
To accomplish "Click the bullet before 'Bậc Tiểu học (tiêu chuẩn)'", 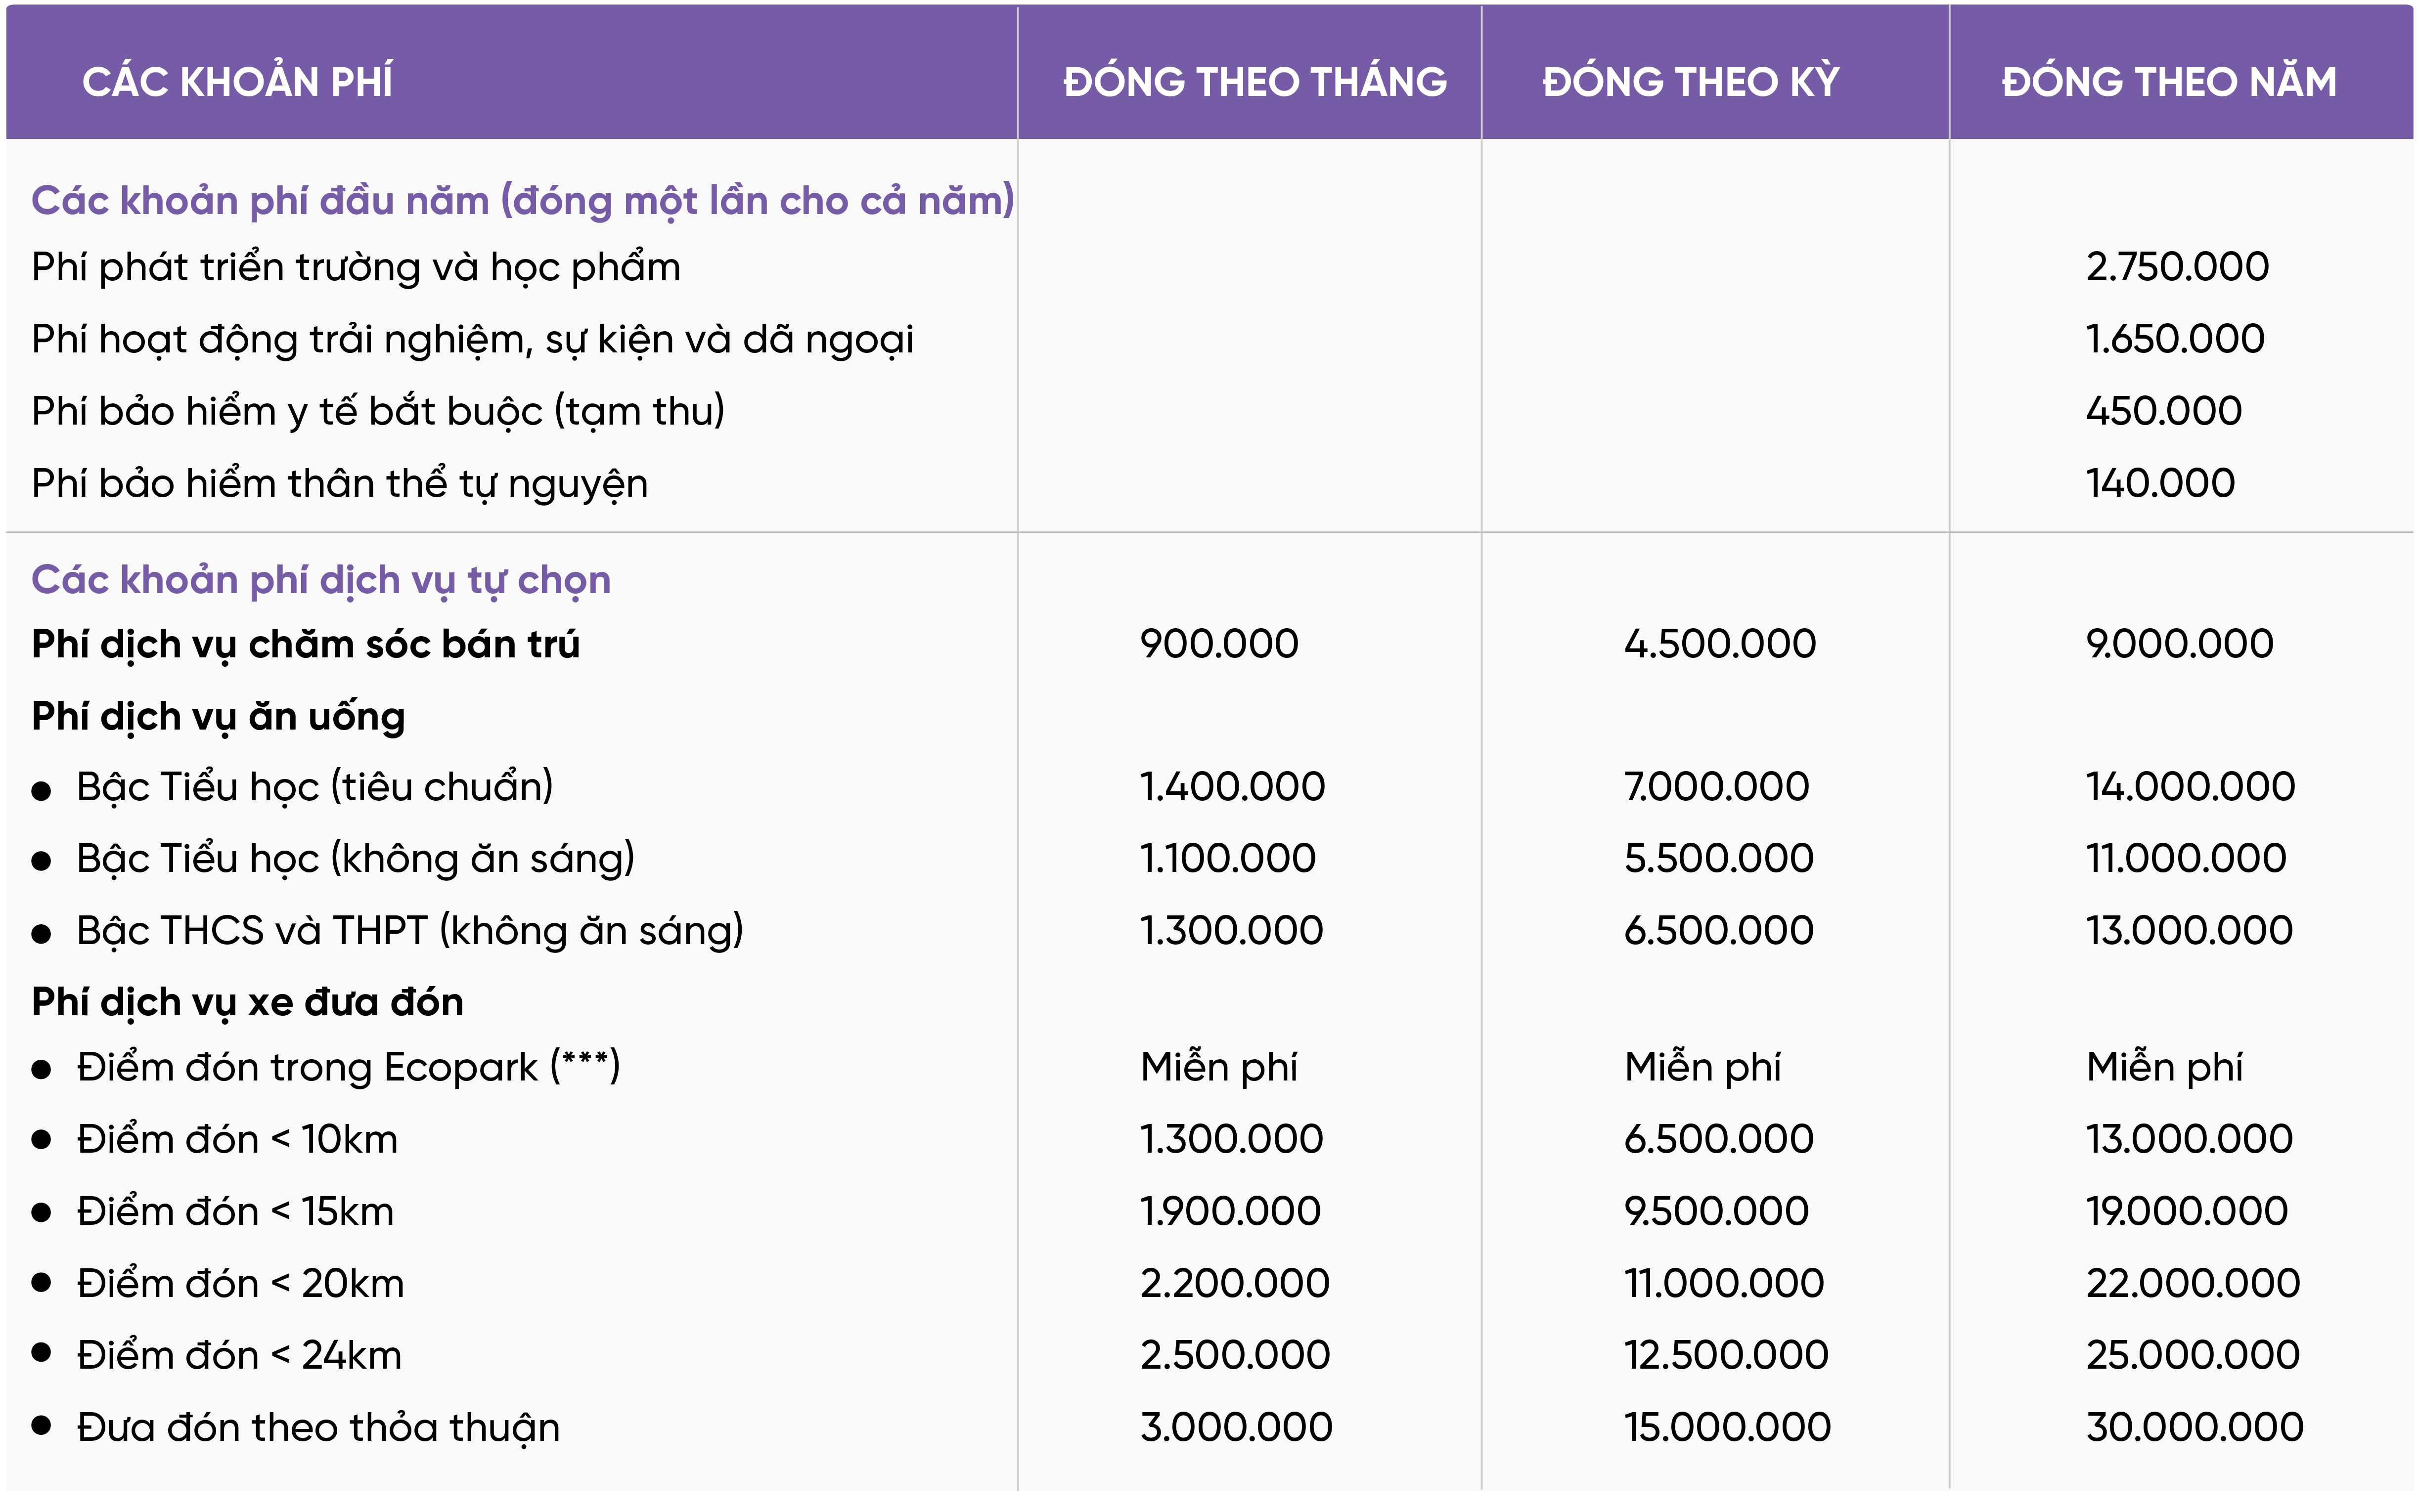I will coord(41,792).
